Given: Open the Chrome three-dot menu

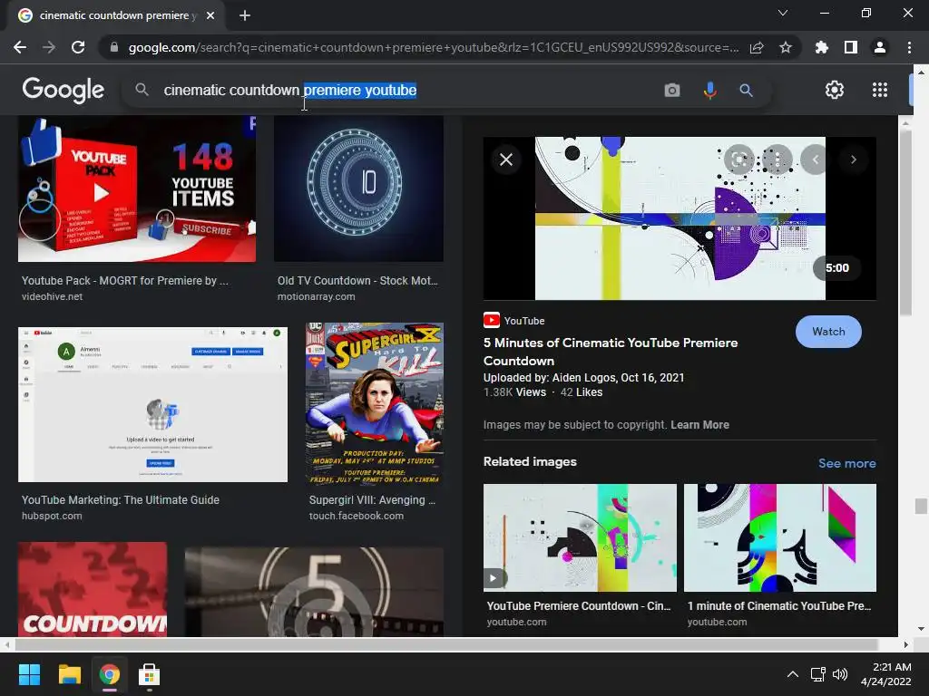Looking at the screenshot, I should click(909, 47).
